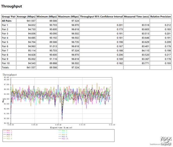Click the Elapsed time axis label
Image resolution: width=173 pixels, height=147 pixels.
tap(61, 127)
